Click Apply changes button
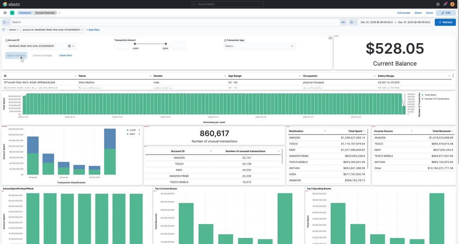459x244 pixels. (x=16, y=55)
